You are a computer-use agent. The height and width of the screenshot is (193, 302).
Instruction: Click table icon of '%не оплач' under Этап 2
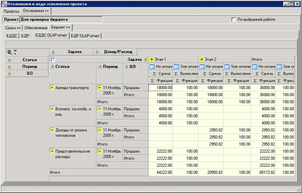(x=227, y=67)
